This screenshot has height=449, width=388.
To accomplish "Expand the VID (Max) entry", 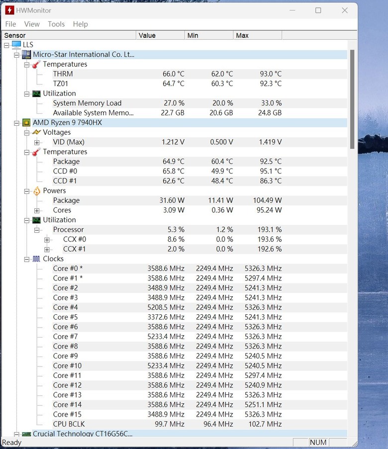I will 37,142.
